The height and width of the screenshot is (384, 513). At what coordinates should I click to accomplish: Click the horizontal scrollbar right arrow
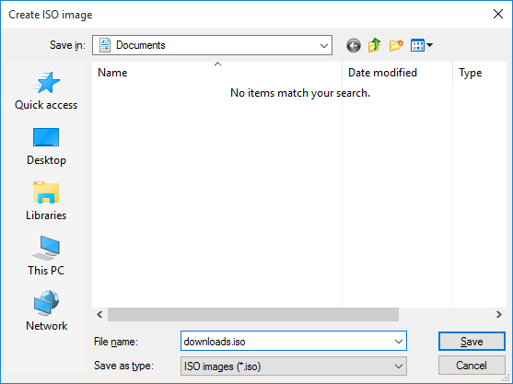(x=498, y=315)
